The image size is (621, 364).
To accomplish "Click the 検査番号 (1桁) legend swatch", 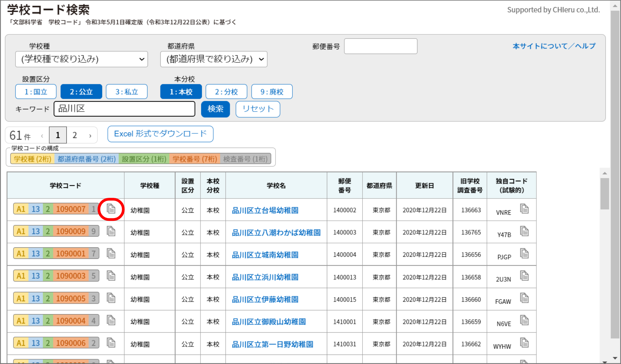I will [x=246, y=159].
